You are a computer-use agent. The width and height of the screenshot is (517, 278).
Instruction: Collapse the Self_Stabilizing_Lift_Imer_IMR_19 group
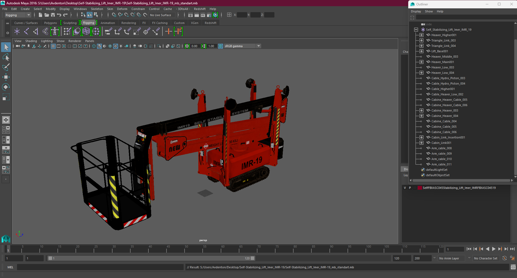416,30
